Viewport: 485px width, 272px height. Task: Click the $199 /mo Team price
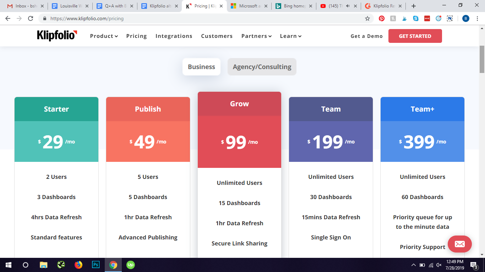pos(331,142)
